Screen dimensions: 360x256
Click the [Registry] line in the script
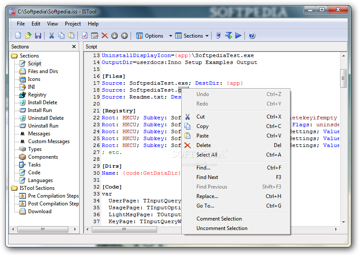(119, 111)
